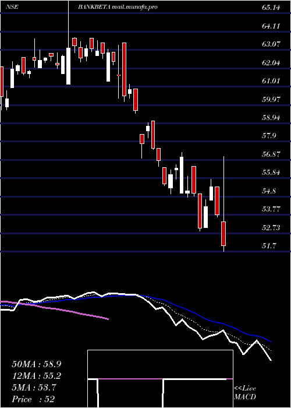Click the last red candlestick near 51.7

(223, 233)
